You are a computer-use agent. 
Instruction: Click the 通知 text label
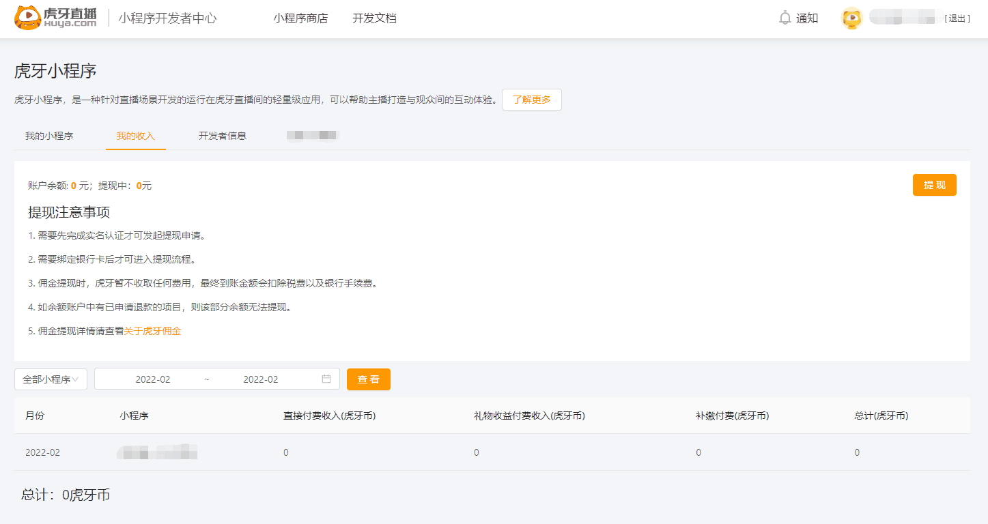pyautogui.click(x=807, y=18)
